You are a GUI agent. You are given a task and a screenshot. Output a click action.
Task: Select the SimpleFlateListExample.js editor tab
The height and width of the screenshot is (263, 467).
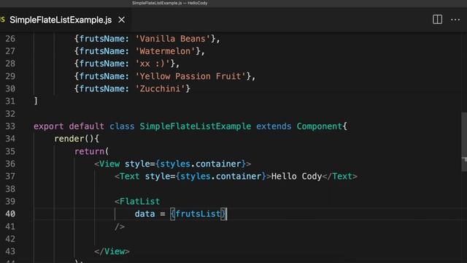(61, 20)
